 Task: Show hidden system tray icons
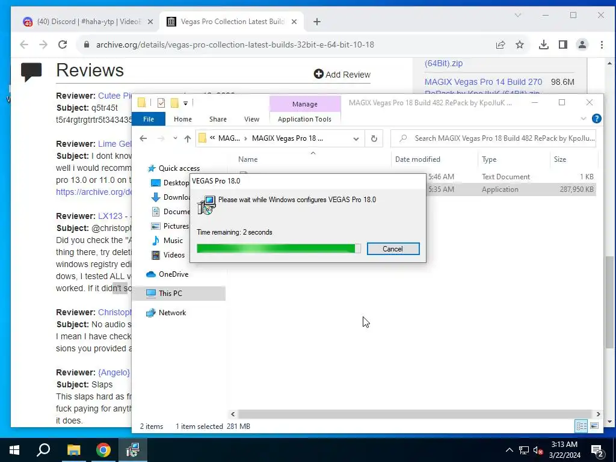coord(509,450)
